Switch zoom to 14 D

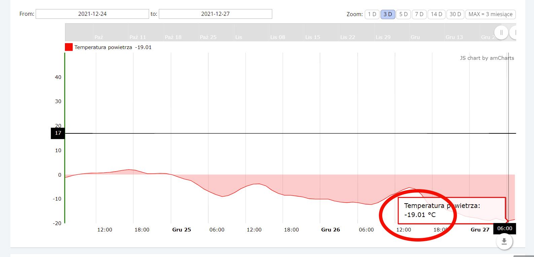436,14
